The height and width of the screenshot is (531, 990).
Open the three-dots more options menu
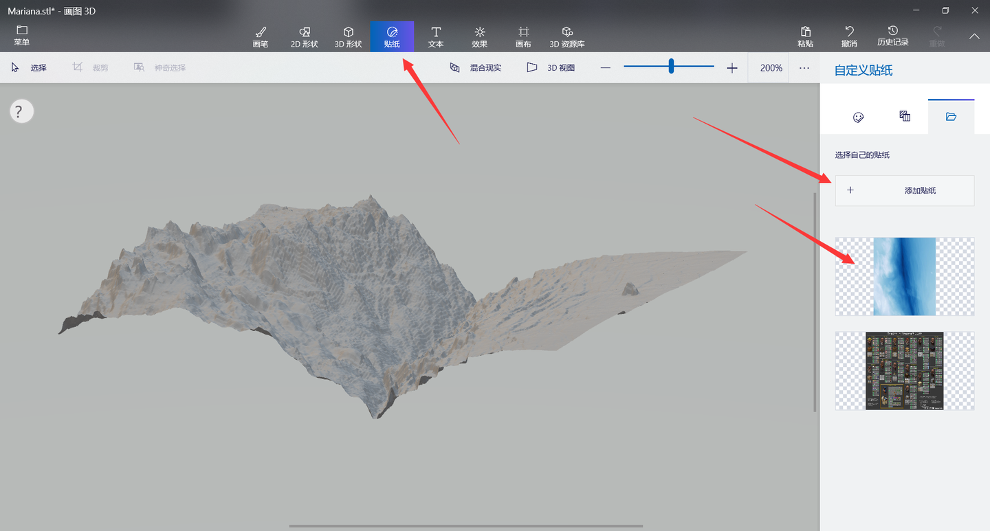click(804, 68)
